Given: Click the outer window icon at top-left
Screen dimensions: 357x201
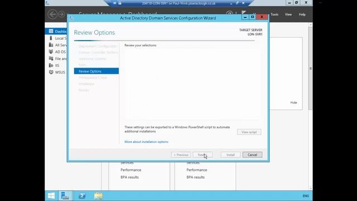Looking at the screenshot, I should coord(47,3).
